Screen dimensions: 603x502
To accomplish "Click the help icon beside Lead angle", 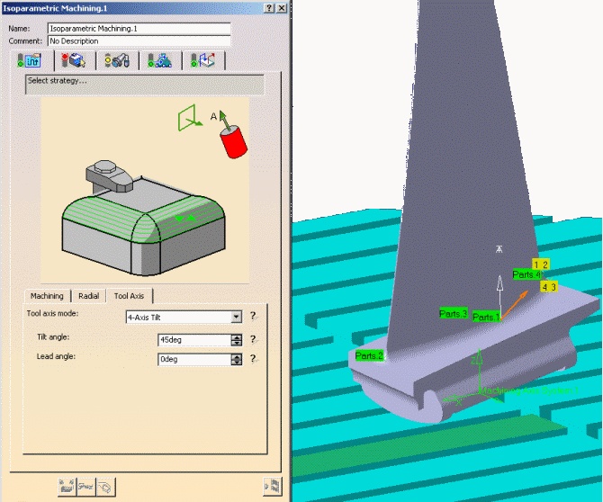I will tap(253, 358).
